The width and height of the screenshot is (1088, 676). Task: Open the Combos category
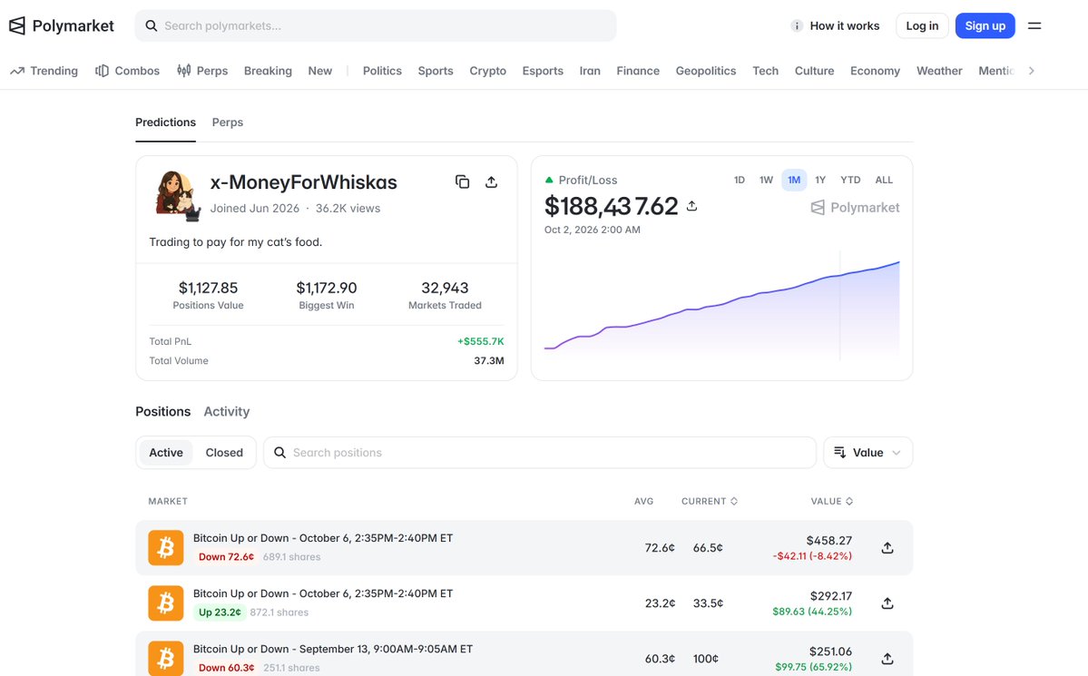pyautogui.click(x=128, y=71)
